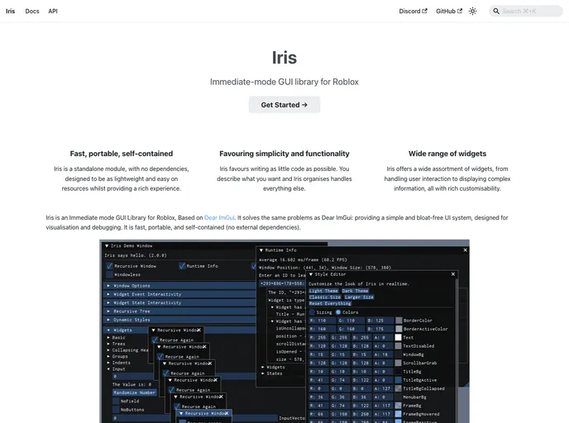Click the G: 74 field for TitleBgActive
This screenshot has width=569, height=423.
pos(340,380)
